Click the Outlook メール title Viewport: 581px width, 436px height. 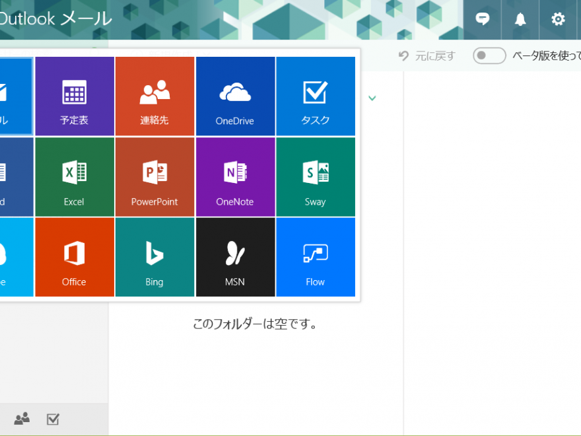pos(55,18)
